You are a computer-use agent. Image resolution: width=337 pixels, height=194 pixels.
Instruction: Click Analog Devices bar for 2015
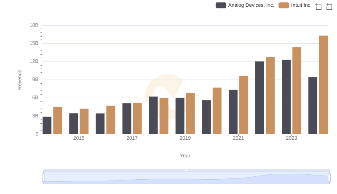click(73, 124)
